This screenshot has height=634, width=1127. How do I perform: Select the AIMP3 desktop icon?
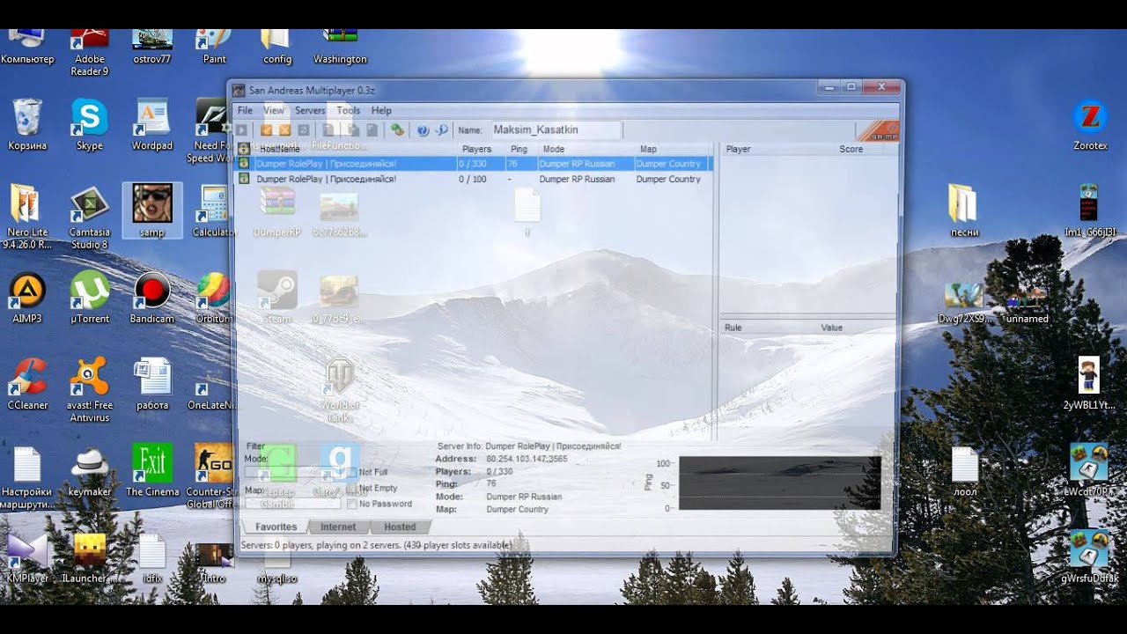[27, 298]
